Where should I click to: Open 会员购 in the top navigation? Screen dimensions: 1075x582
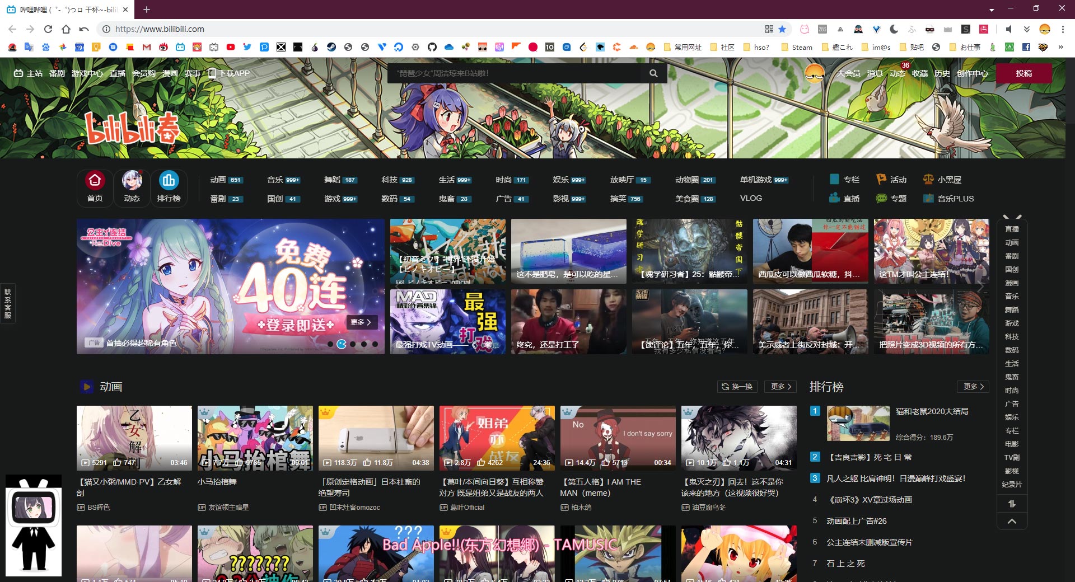(x=144, y=73)
